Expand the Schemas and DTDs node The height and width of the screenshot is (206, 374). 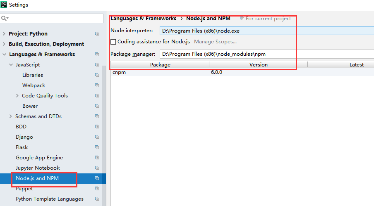(x=10, y=116)
